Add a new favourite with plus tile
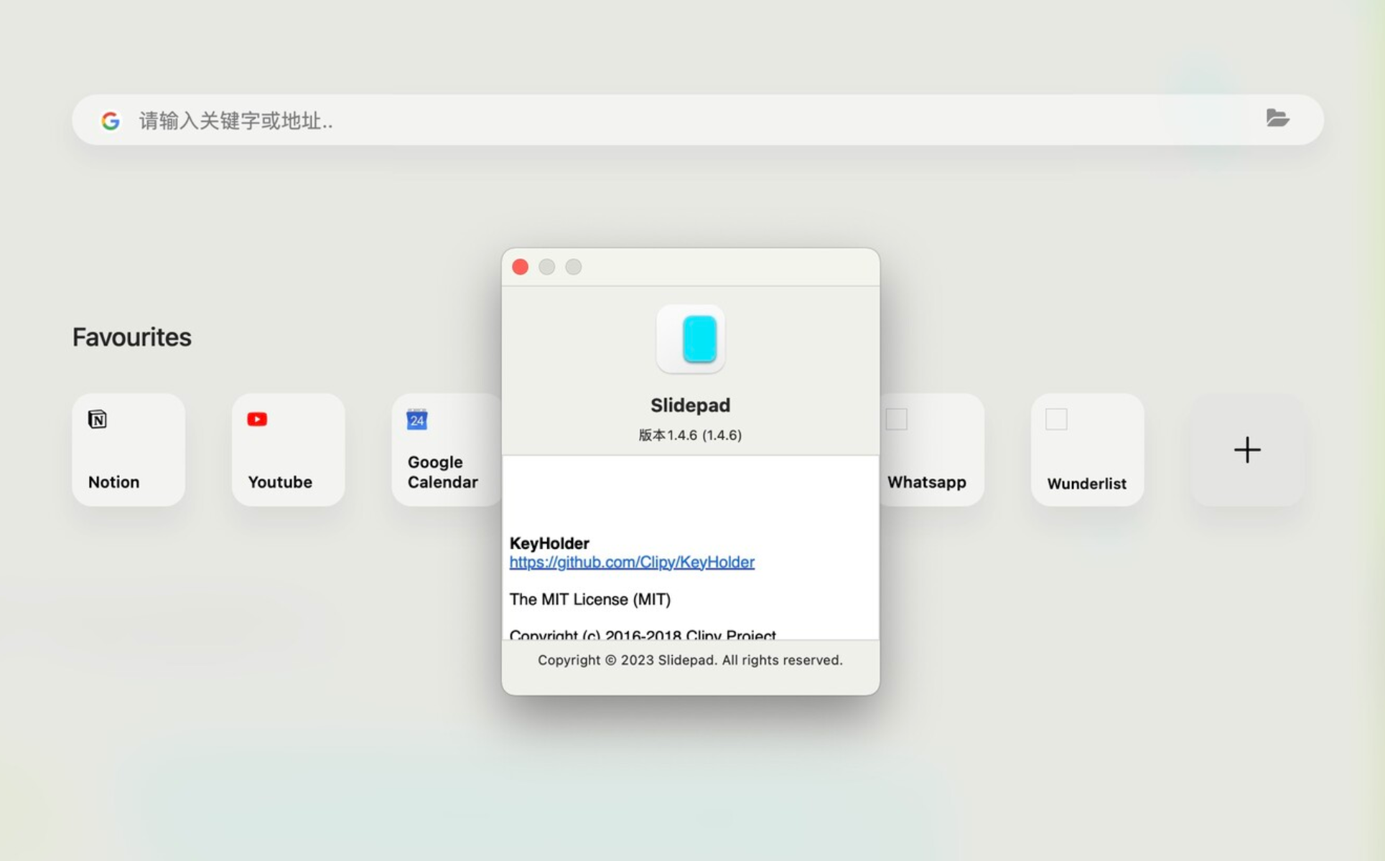The image size is (1385, 861). (1247, 450)
